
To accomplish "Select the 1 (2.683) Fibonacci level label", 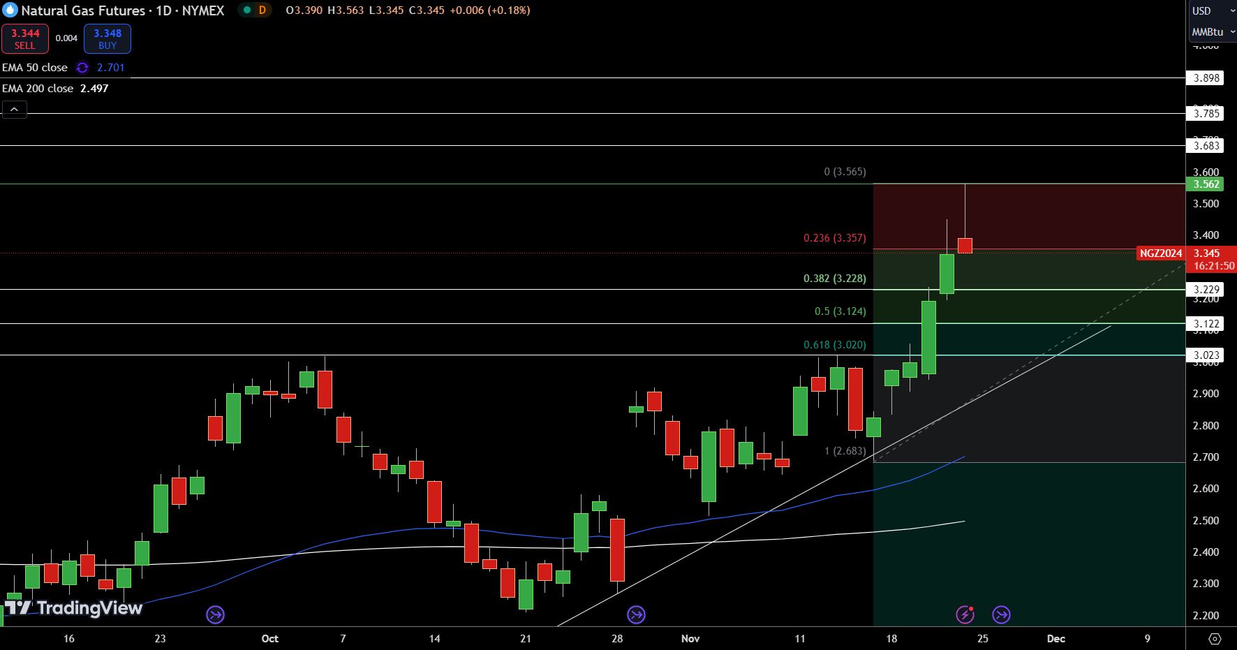I will (x=845, y=451).
